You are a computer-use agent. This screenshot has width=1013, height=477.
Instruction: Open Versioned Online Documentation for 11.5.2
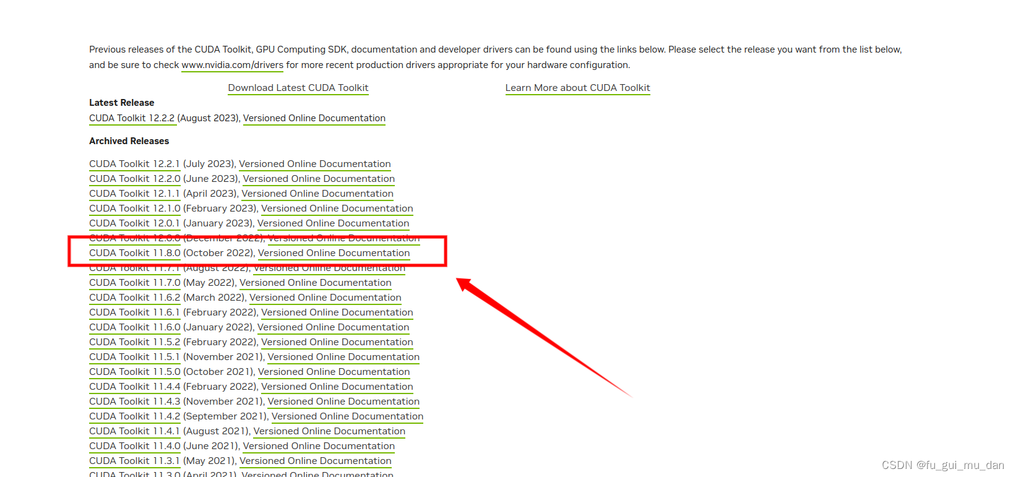click(x=337, y=342)
